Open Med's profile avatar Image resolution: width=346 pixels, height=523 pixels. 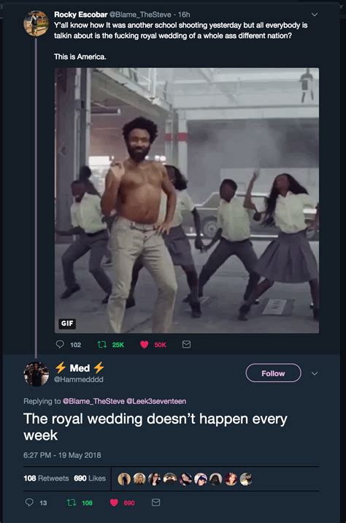[x=36, y=374]
